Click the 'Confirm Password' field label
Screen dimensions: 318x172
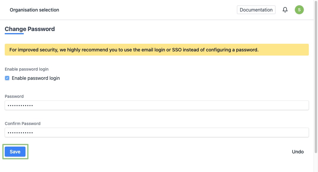coord(23,124)
